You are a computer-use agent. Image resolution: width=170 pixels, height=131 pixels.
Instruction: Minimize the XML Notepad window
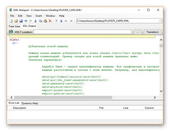pyautogui.click(x=139, y=10)
